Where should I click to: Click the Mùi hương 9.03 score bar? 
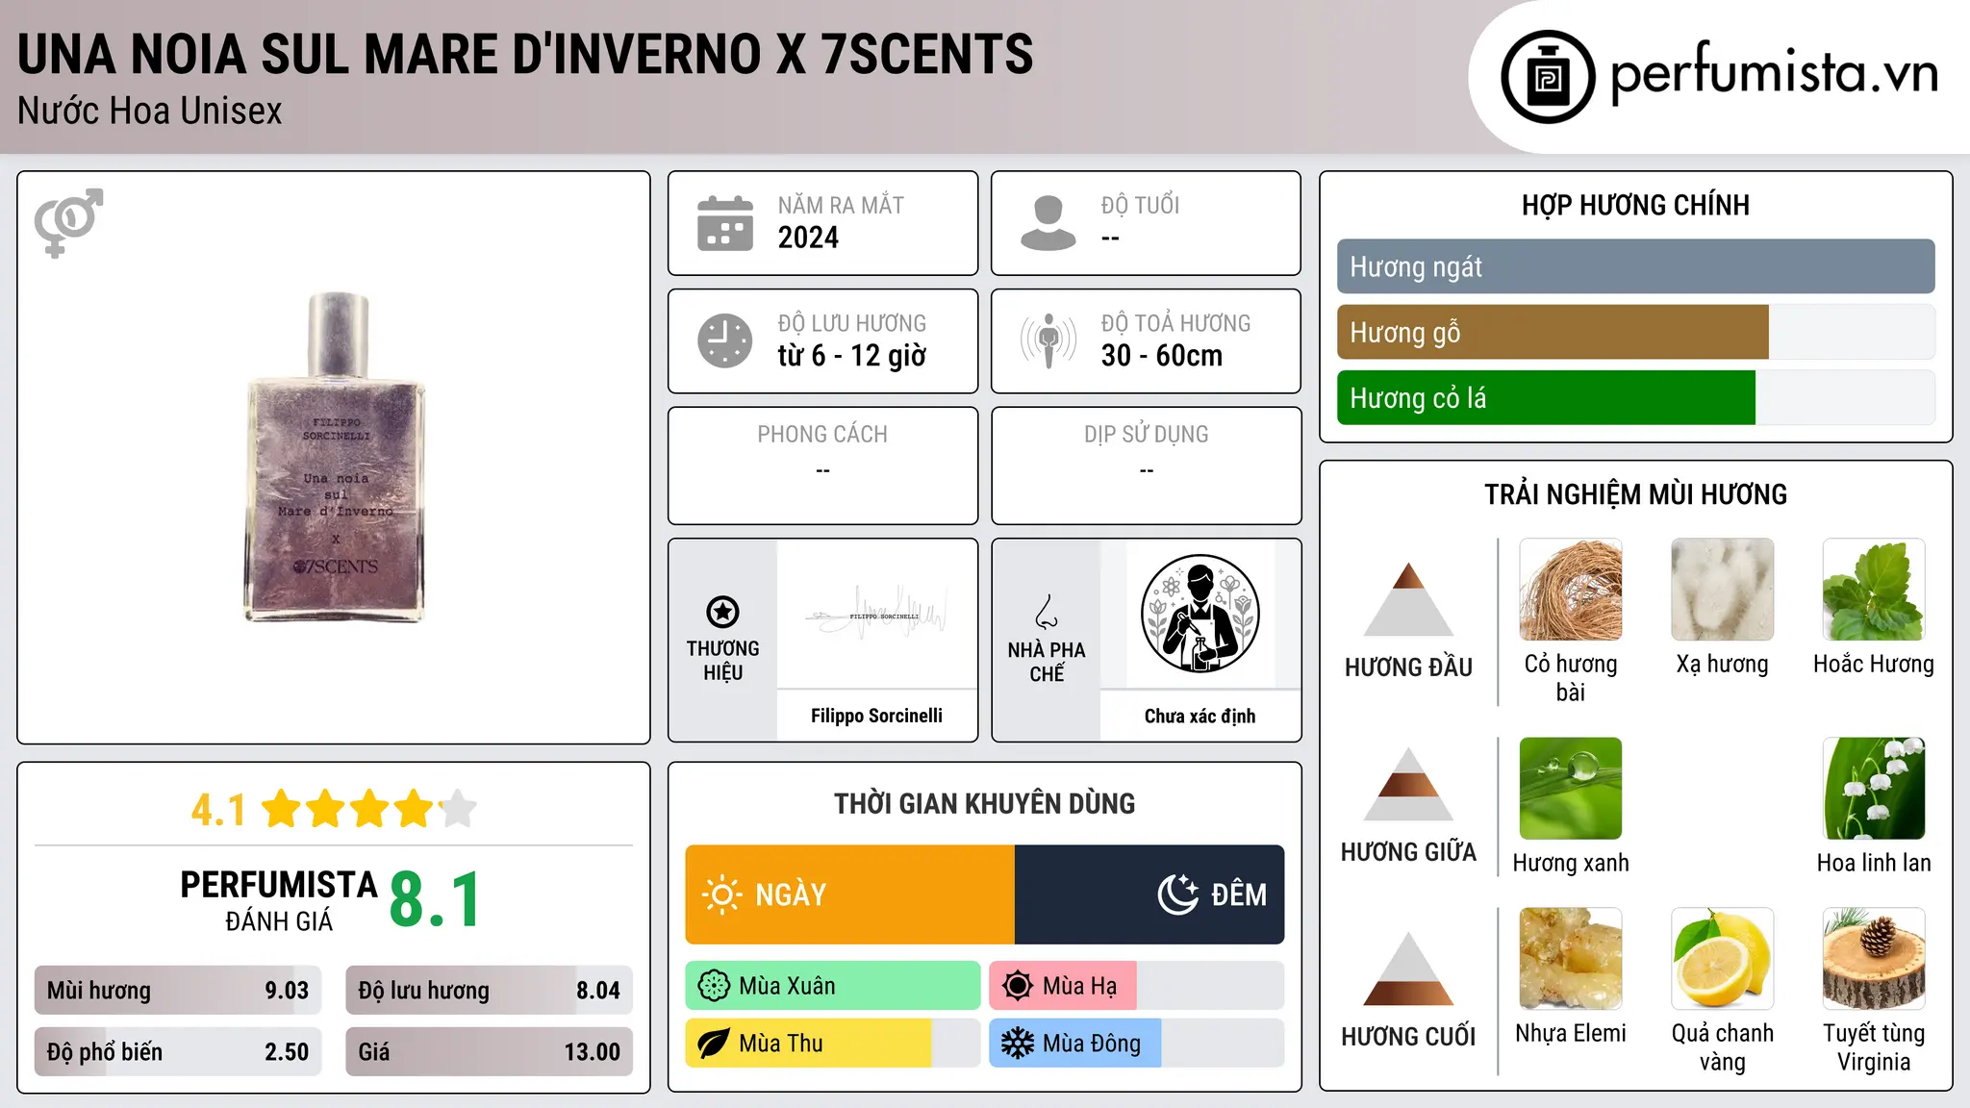178,991
